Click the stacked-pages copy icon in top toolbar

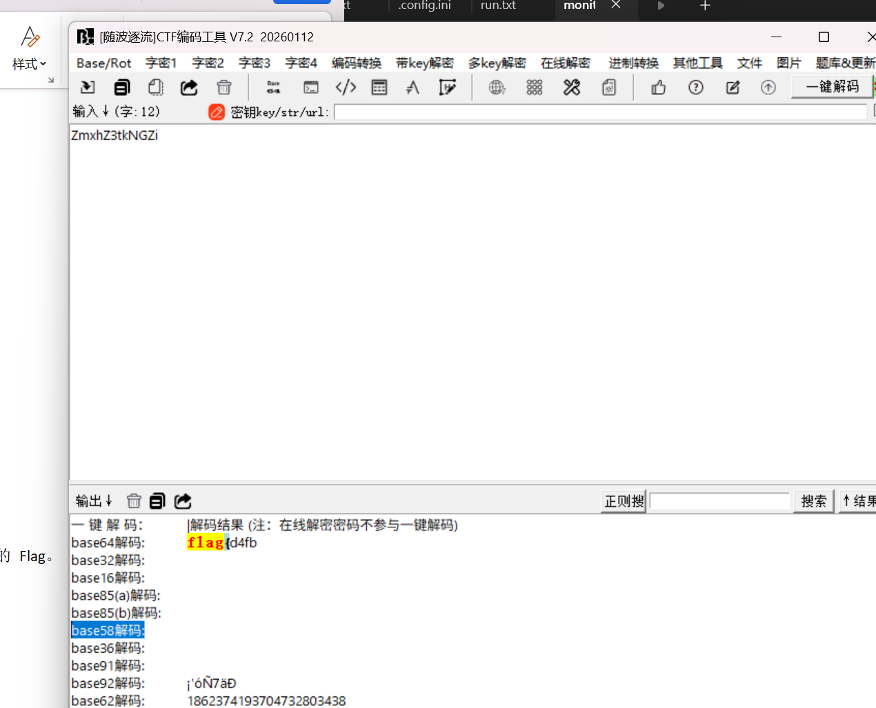pyautogui.click(x=122, y=88)
